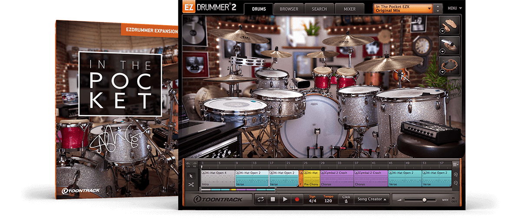
Task: Start playback with the Play button
Action: (285, 199)
